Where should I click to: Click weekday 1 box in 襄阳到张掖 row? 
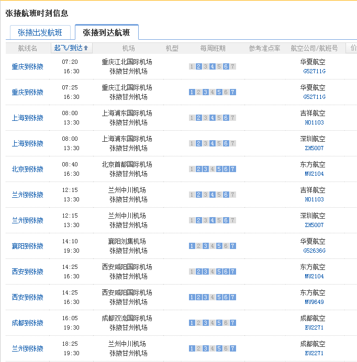192,246
